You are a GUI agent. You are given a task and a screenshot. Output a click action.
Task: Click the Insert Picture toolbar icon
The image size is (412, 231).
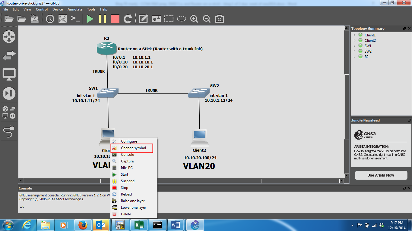tap(156, 19)
